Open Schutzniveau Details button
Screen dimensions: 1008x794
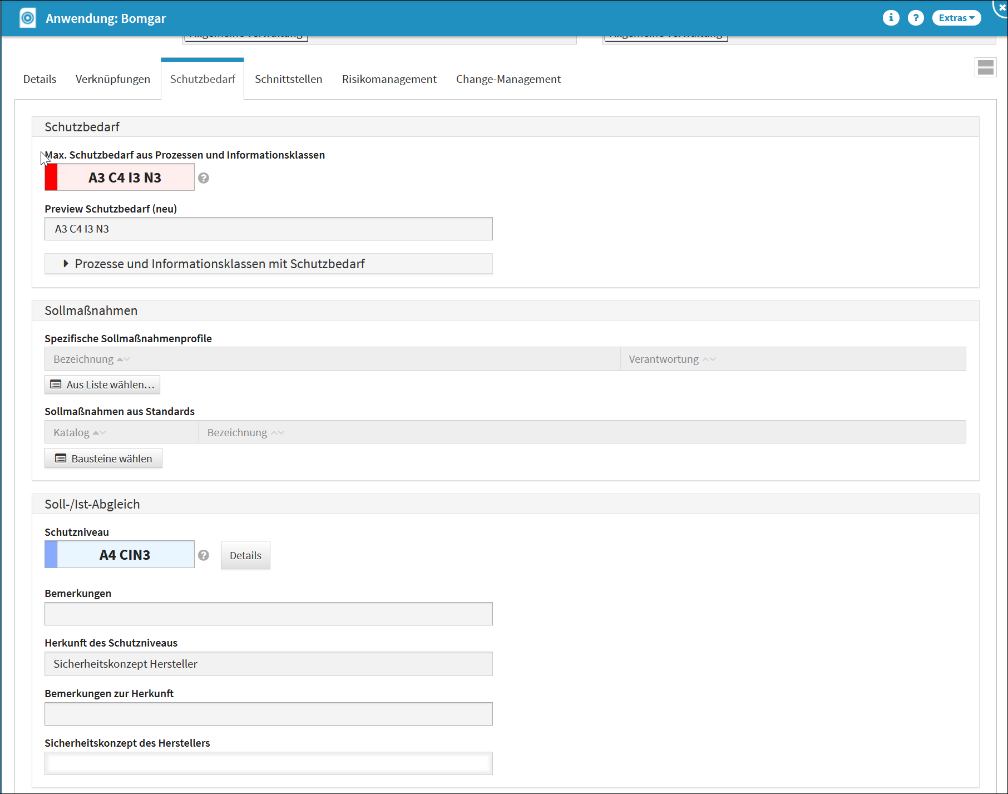click(x=245, y=555)
